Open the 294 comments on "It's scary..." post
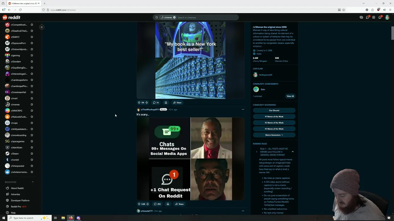The image size is (394, 221). [157, 204]
